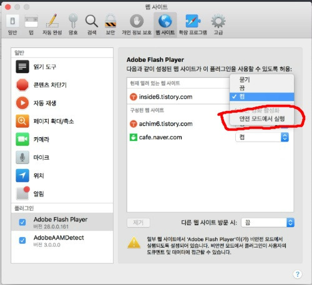Click the 제거 button
This screenshot has height=285, width=312.
tap(139, 223)
